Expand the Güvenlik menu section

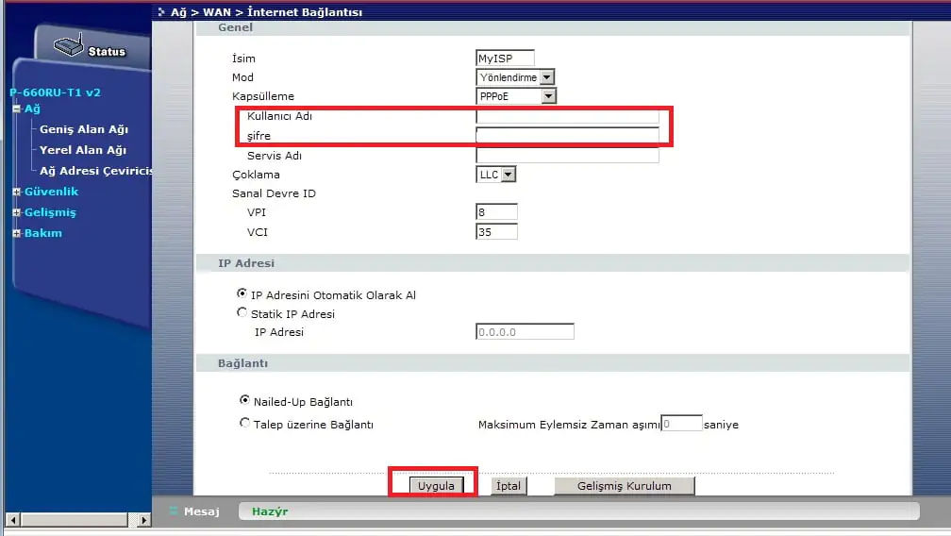pyautogui.click(x=16, y=192)
